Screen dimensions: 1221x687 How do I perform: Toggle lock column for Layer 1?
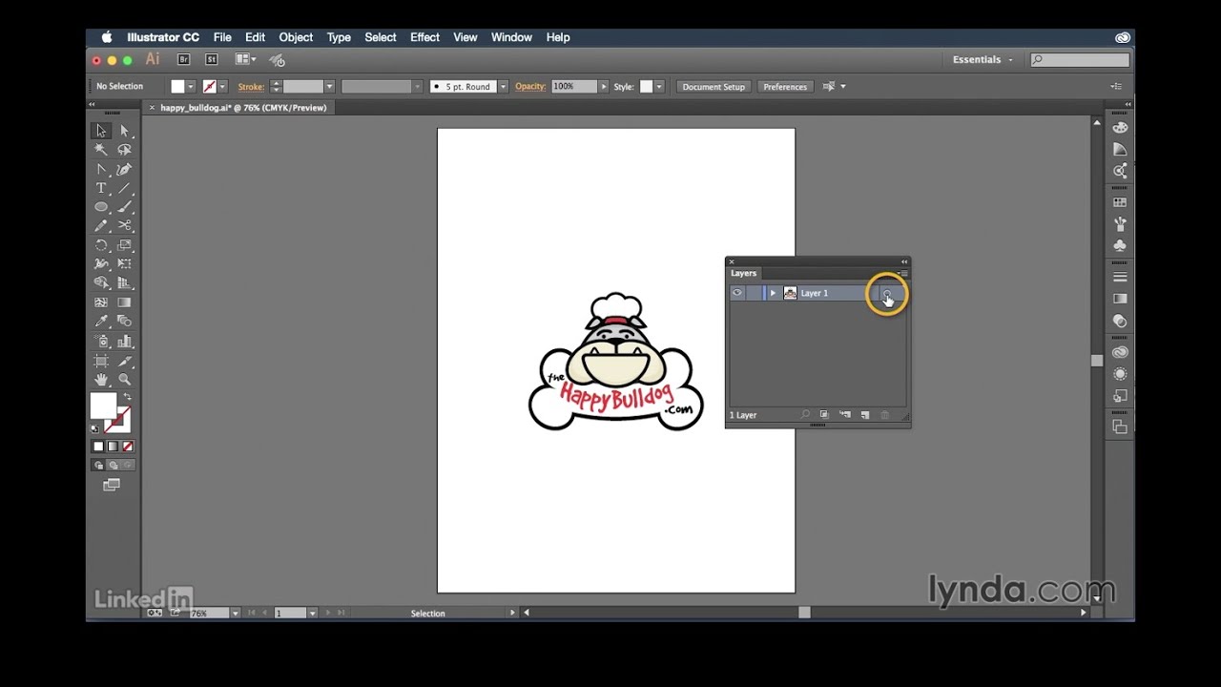[x=753, y=293]
